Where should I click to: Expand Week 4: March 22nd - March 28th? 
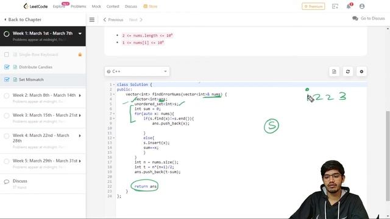click(80, 136)
